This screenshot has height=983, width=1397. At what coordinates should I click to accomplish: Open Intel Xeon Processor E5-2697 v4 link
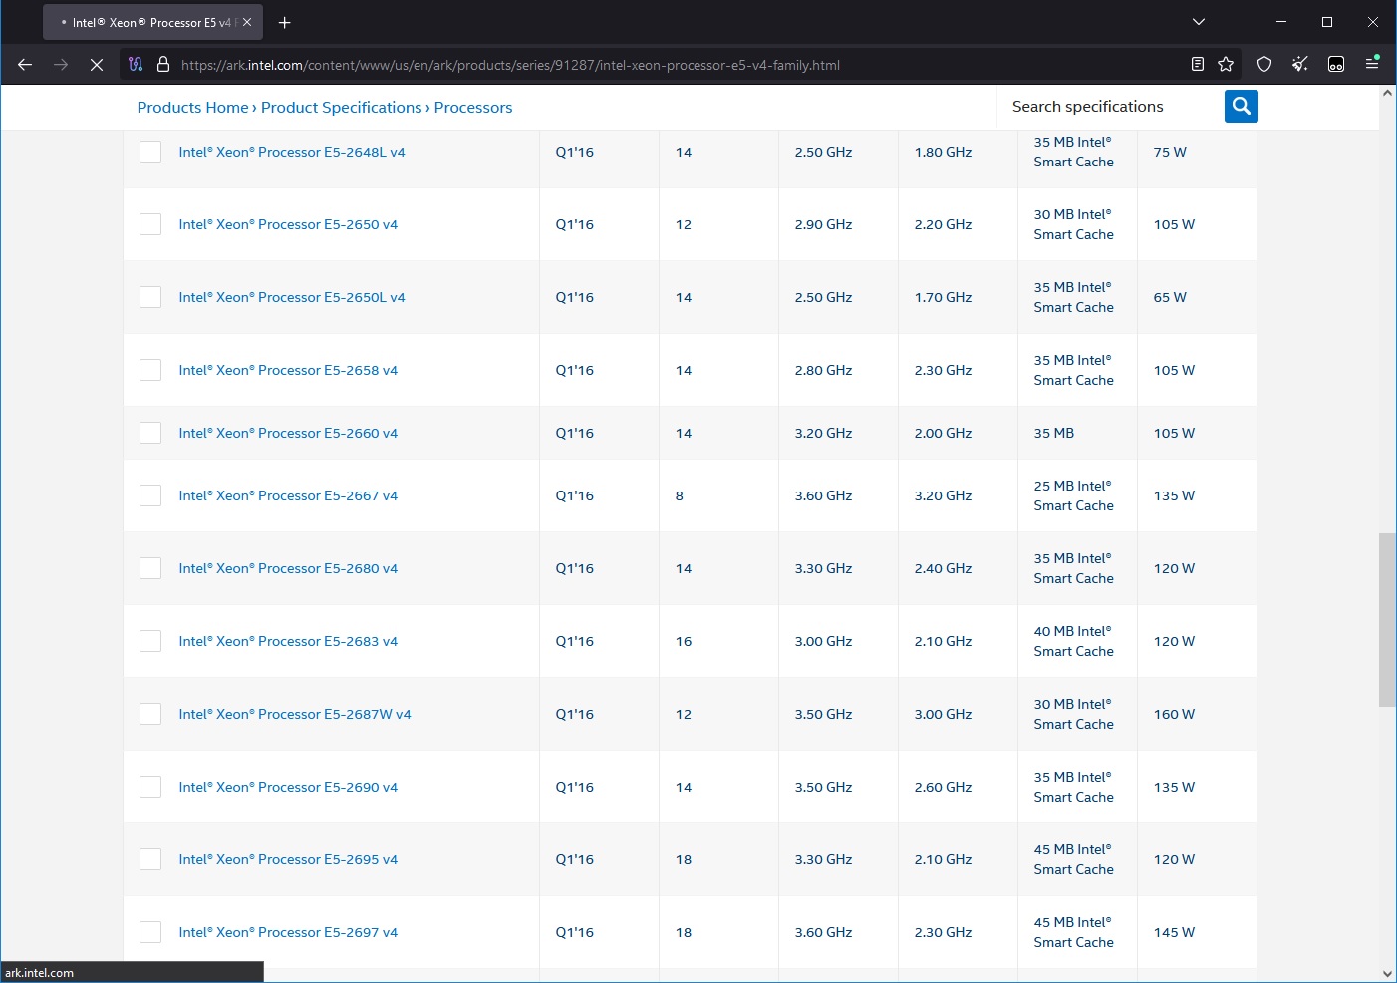pos(288,932)
